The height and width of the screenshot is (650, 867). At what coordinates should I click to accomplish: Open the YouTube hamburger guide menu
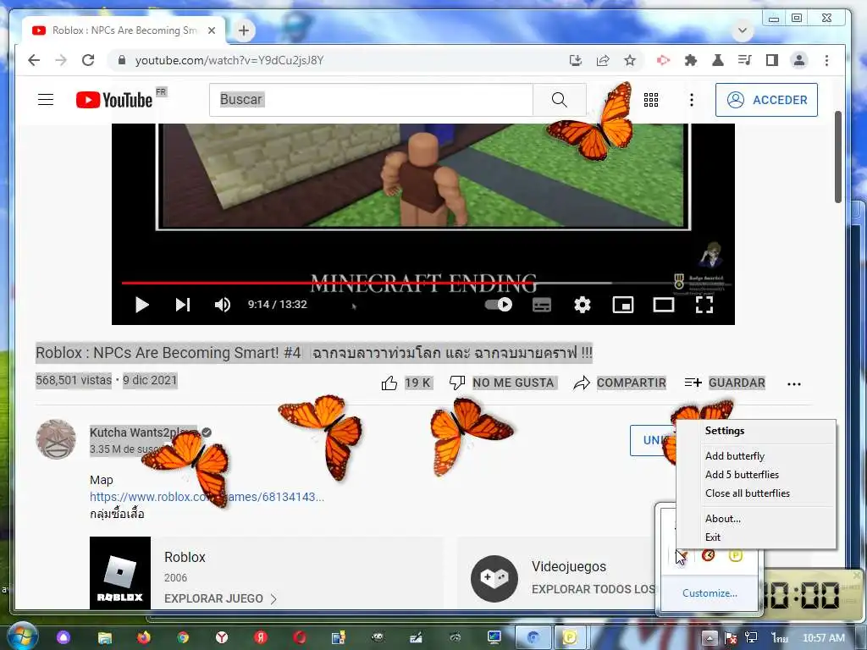[x=46, y=100]
